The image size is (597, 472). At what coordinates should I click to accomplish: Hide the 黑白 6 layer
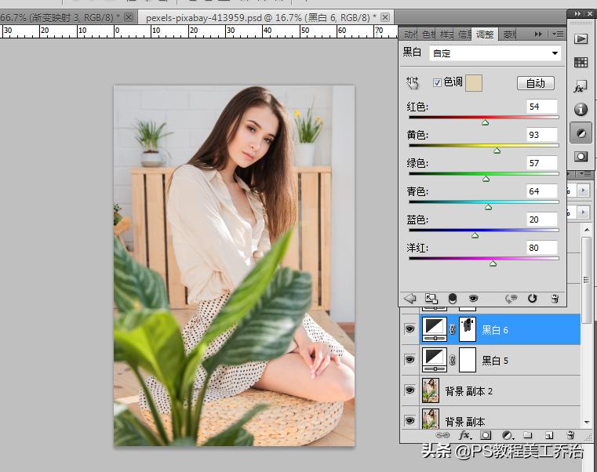410,329
